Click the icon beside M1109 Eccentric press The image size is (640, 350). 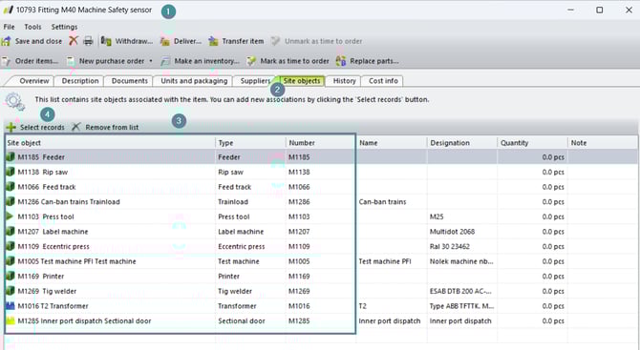pyautogui.click(x=11, y=246)
